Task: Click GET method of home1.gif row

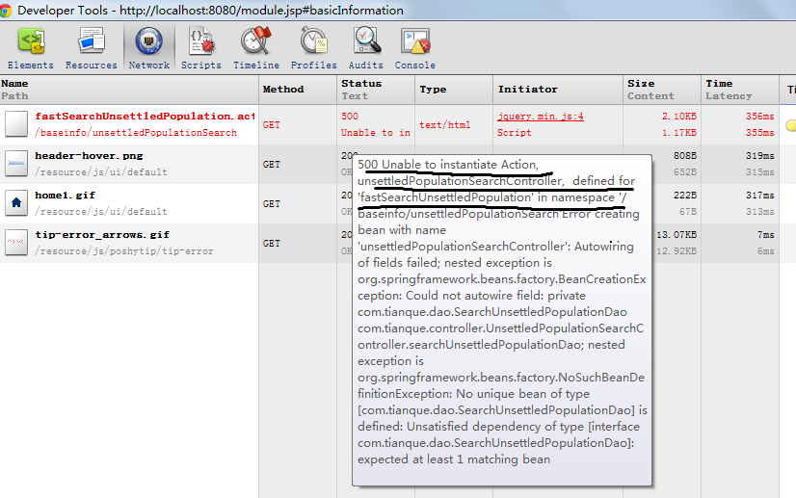Action: click(272, 204)
